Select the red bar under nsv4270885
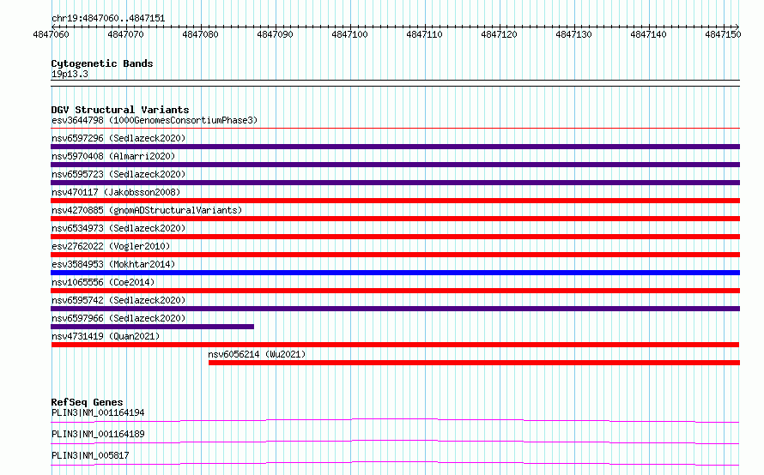This screenshot has height=475, width=764. pyautogui.click(x=395, y=219)
